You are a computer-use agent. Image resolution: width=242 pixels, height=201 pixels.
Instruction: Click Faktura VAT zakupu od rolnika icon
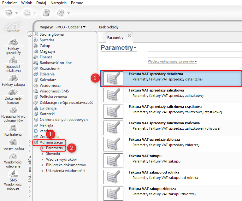point(114,177)
